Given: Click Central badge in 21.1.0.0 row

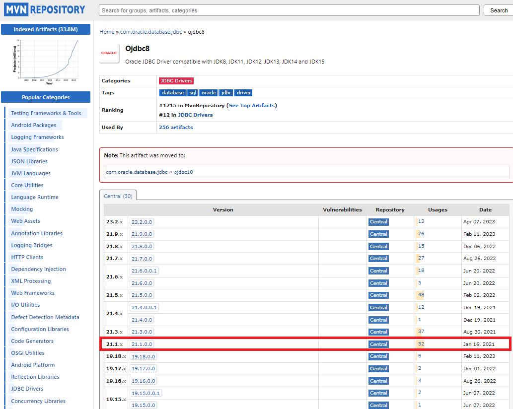Looking at the screenshot, I should pos(378,344).
